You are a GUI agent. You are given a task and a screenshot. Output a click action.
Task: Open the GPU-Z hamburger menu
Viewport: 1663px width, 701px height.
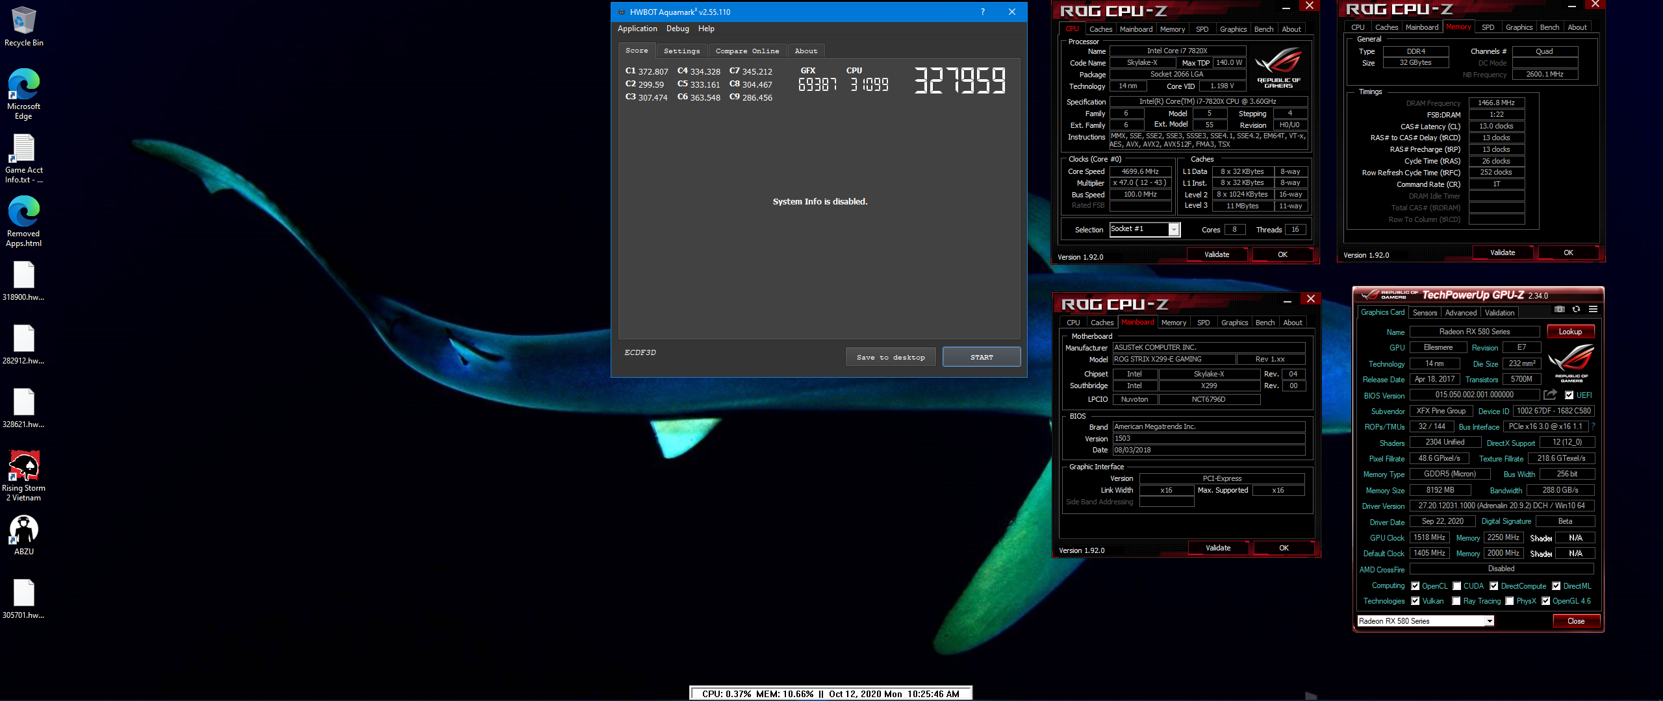(1593, 309)
